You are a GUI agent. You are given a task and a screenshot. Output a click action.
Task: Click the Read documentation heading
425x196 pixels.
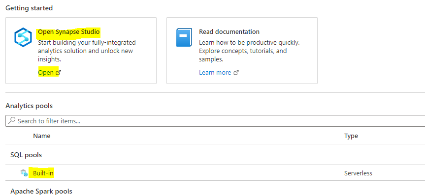click(229, 31)
